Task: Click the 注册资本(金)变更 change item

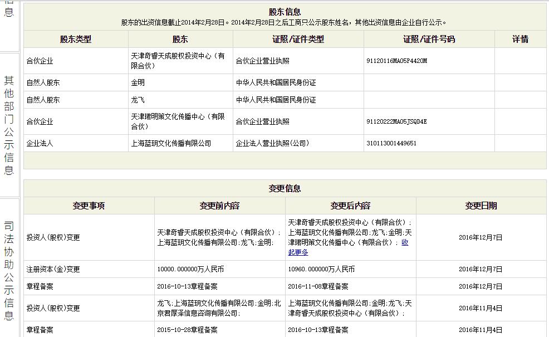Action: point(53,269)
